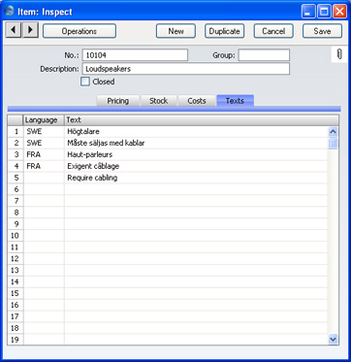The height and width of the screenshot is (362, 351).
Task: Click the globe icon in the title bar
Action: pyautogui.click(x=10, y=12)
